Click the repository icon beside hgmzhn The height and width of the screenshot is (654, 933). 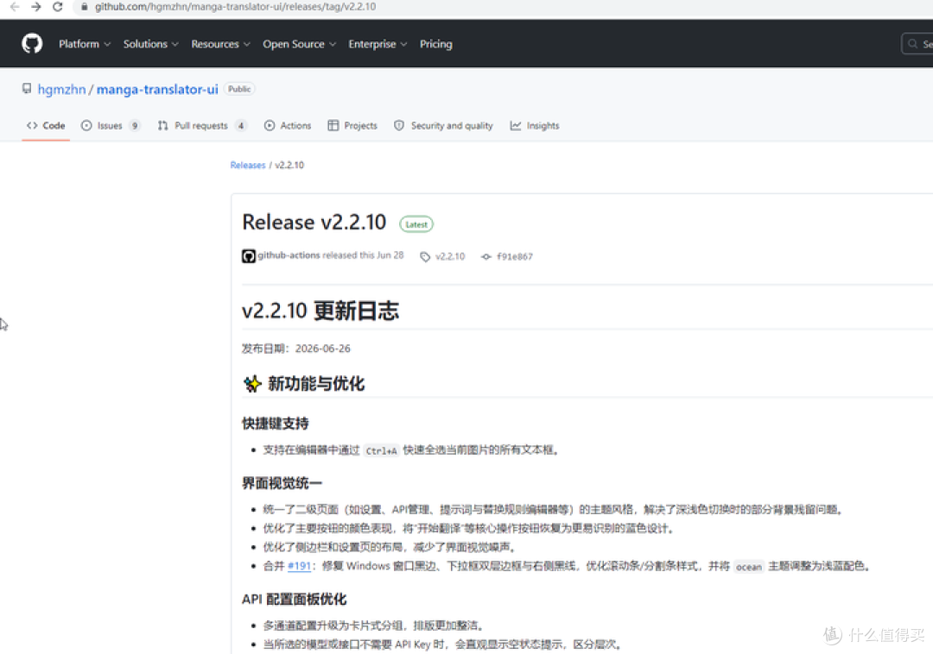click(x=27, y=89)
